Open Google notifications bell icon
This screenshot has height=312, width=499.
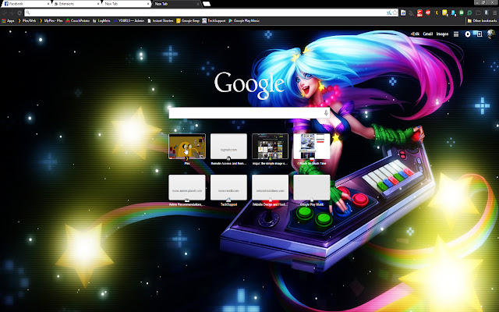coord(468,34)
